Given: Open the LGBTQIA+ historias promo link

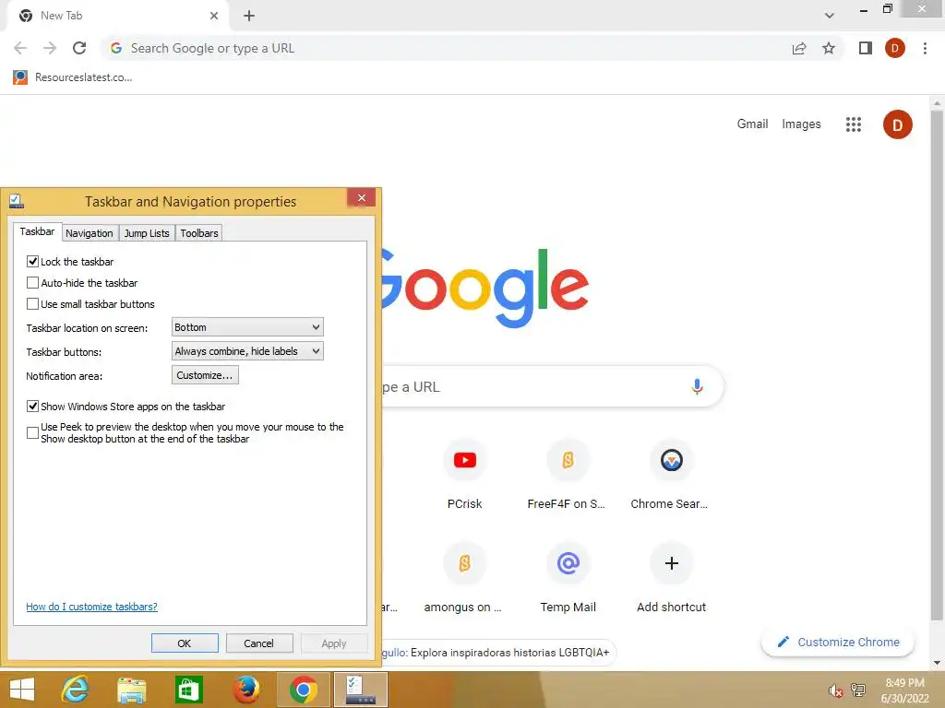Looking at the screenshot, I should point(497,653).
